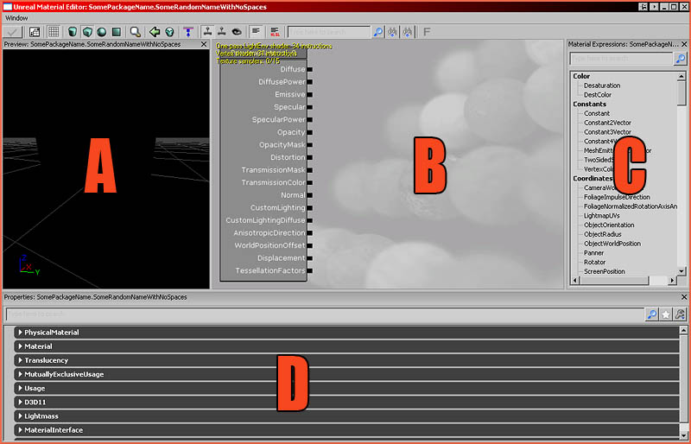Image resolution: width=691 pixels, height=444 pixels.
Task: Open the Window menu
Action: click(x=16, y=18)
